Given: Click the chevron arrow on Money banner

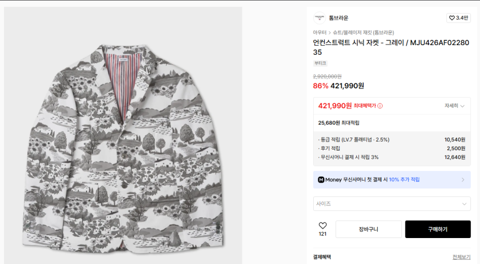Looking at the screenshot, I should (x=462, y=179).
